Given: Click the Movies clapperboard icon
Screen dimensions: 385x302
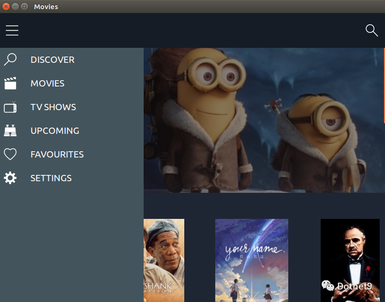Looking at the screenshot, I should click(x=10, y=83).
